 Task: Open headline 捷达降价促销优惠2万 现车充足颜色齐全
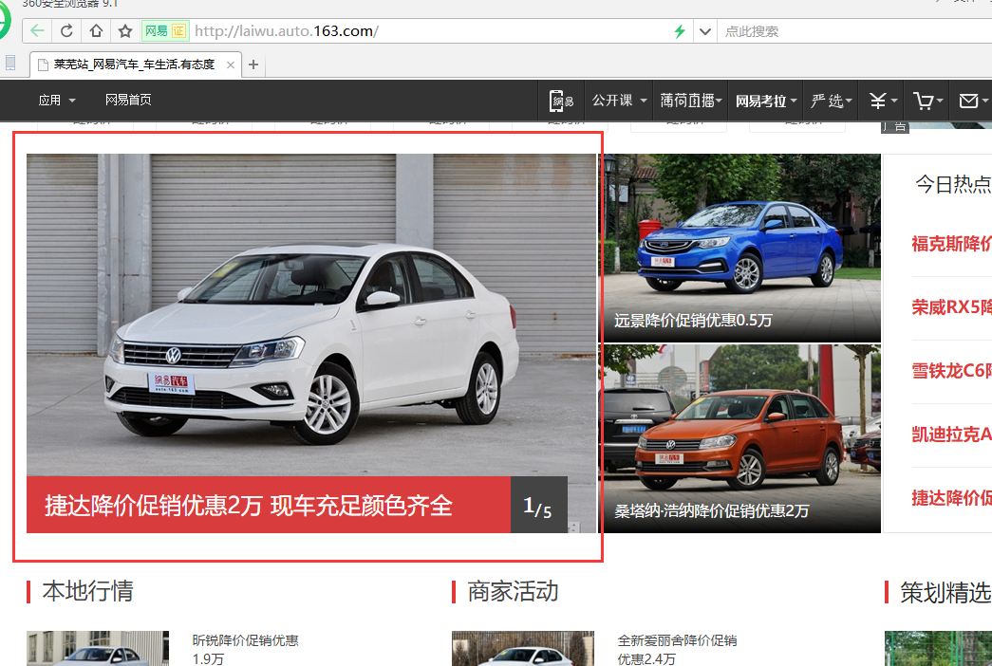(249, 506)
